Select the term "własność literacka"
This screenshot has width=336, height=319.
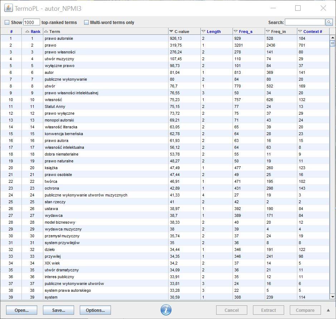tap(61, 127)
